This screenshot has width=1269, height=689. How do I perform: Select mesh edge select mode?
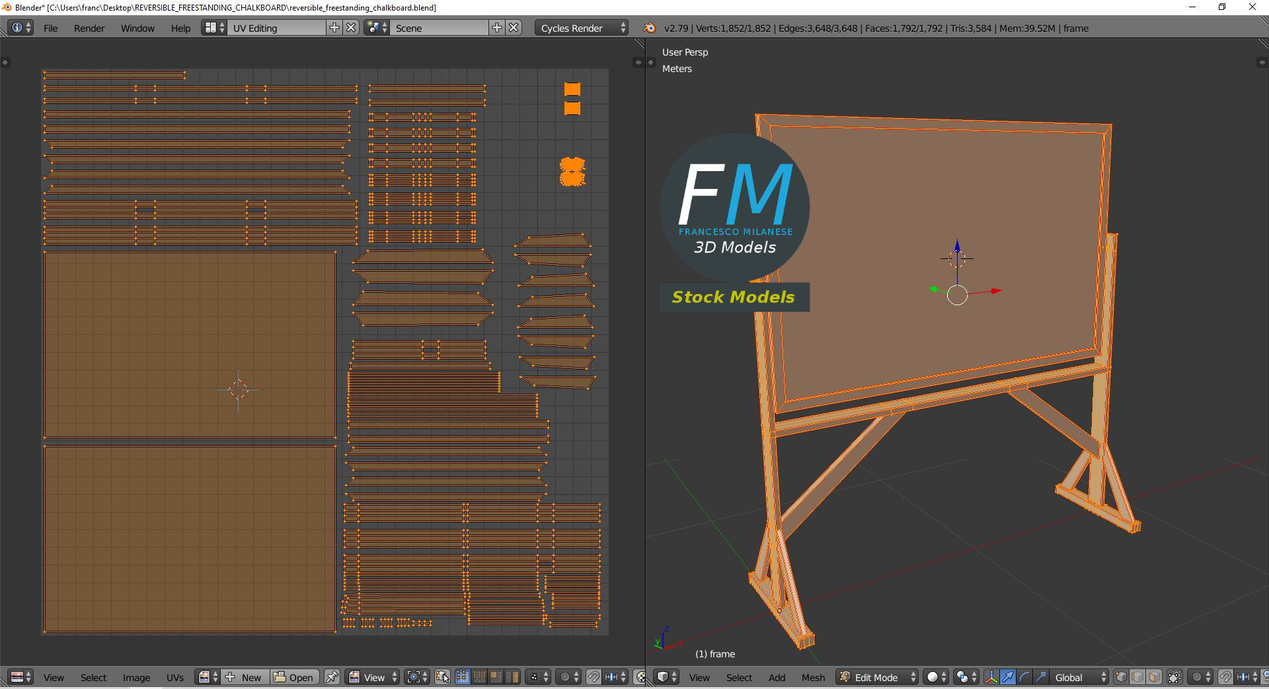coord(1137,677)
